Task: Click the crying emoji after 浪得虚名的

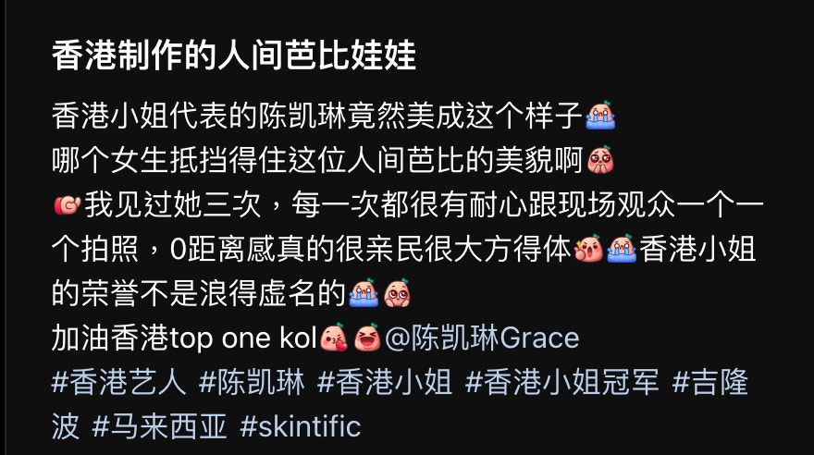Action: click(364, 293)
